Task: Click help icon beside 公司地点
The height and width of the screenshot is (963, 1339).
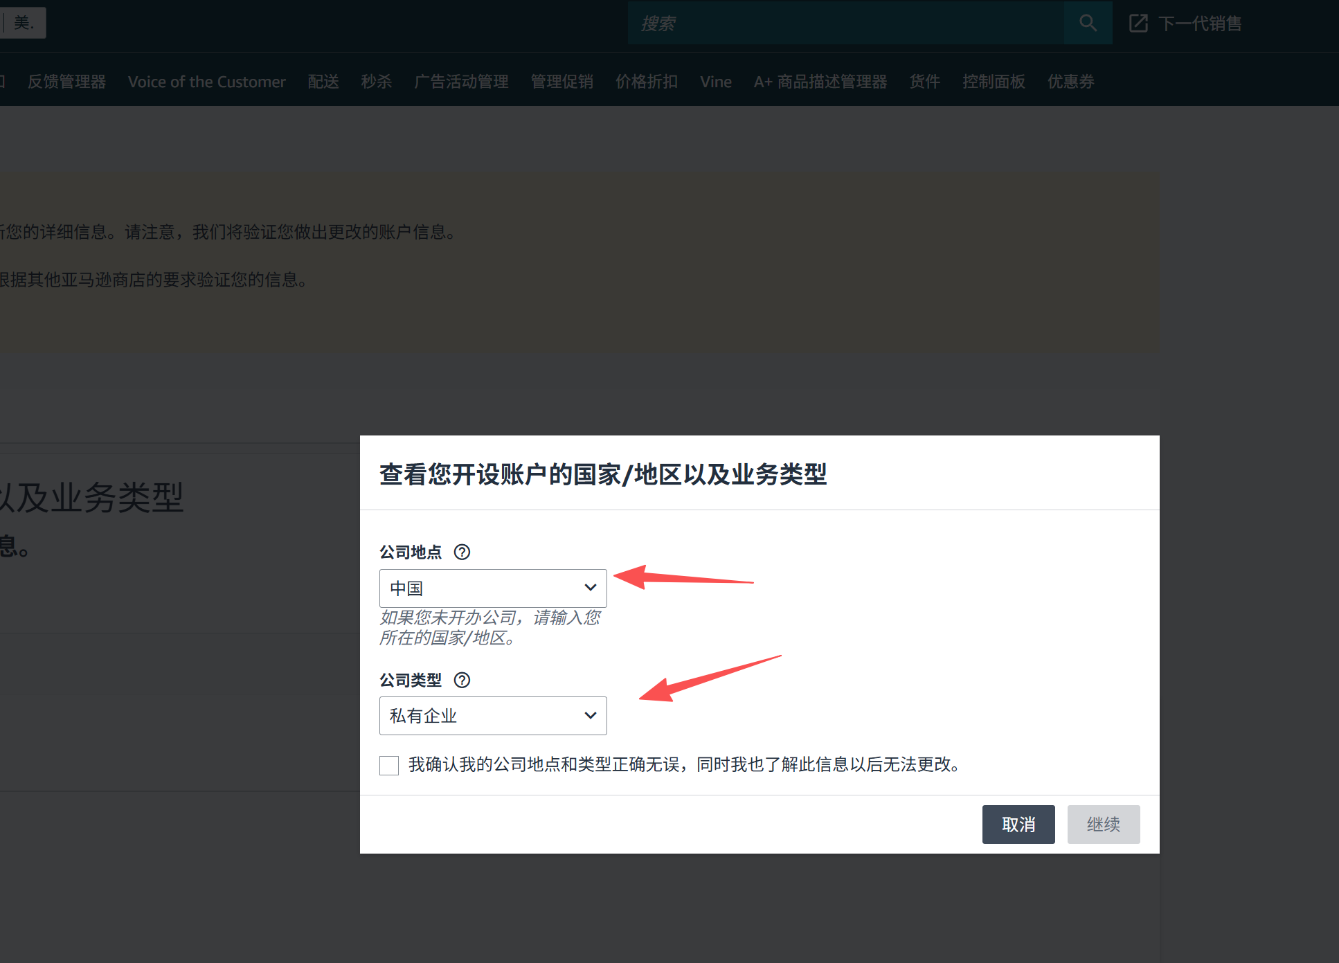Action: coord(462,552)
